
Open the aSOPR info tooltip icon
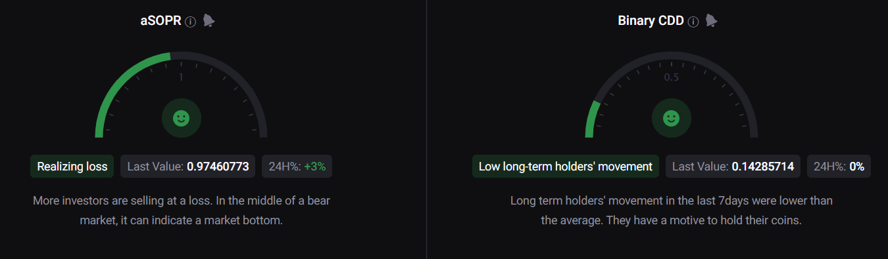(x=191, y=22)
